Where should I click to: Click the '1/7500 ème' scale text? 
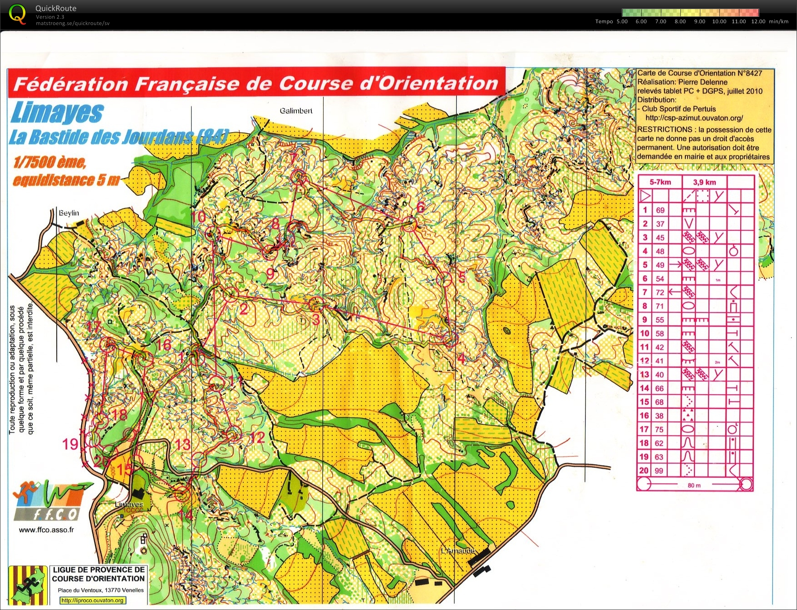pyautogui.click(x=50, y=162)
